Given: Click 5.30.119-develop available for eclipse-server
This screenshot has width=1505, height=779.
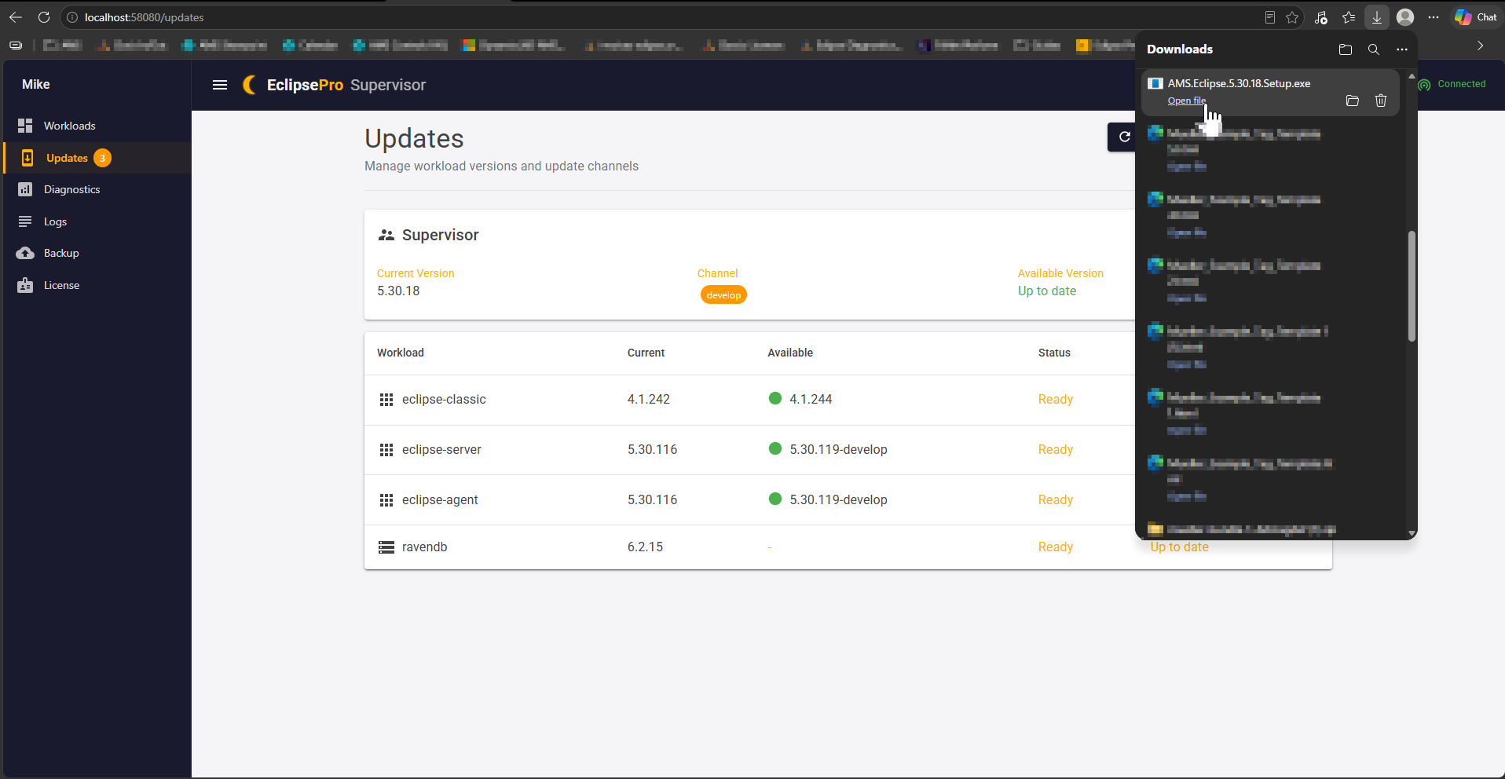Looking at the screenshot, I should click(838, 449).
